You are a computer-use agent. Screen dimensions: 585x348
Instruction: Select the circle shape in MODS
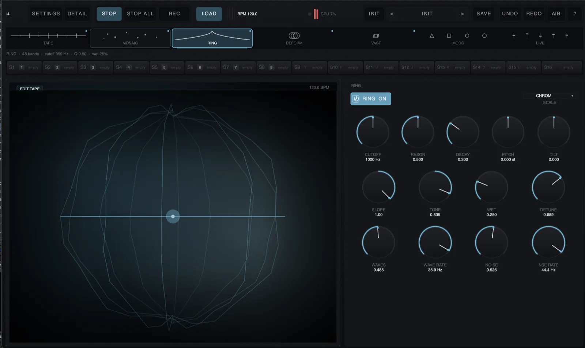(484, 36)
